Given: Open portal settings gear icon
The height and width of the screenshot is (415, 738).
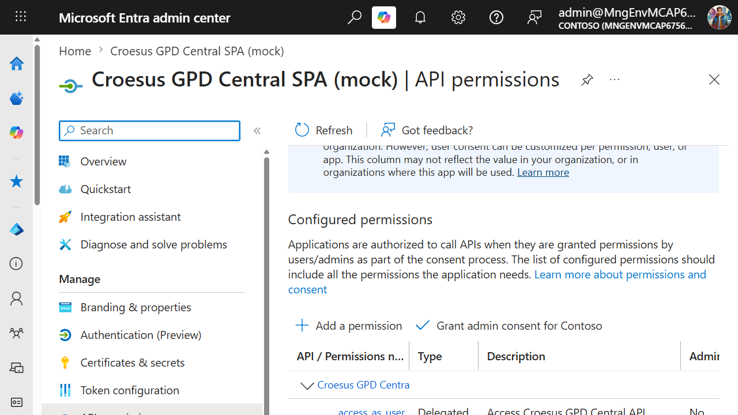Looking at the screenshot, I should 458,17.
